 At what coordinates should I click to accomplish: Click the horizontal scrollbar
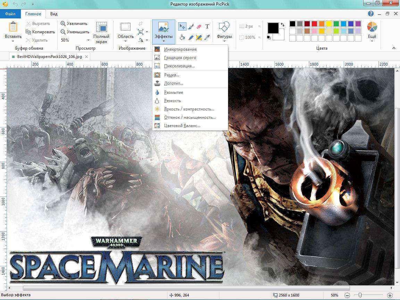[x=186, y=288]
